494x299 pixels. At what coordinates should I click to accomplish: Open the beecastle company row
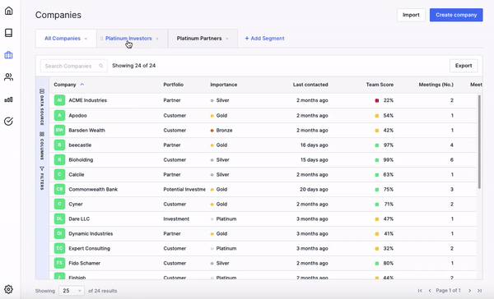(263, 145)
